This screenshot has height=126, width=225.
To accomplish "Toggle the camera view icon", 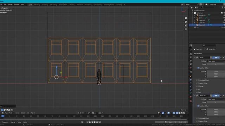I will pyautogui.click(x=186, y=26).
